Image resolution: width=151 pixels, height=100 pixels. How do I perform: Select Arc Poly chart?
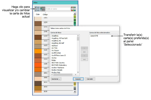click(x=54, y=48)
